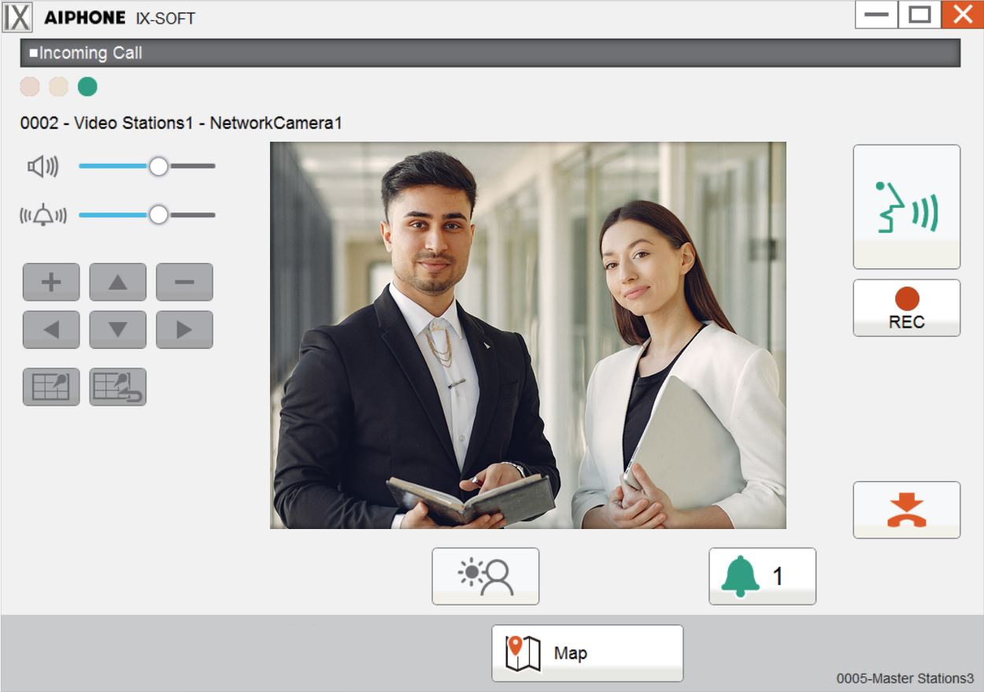The width and height of the screenshot is (984, 692).
Task: Select the camera preset grid button
Action: click(x=51, y=387)
